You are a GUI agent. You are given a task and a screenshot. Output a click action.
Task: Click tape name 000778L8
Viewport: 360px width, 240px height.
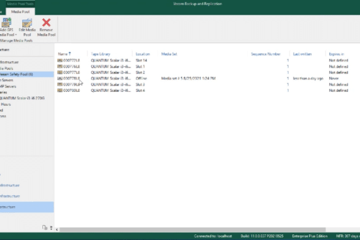pyautogui.click(x=71, y=78)
